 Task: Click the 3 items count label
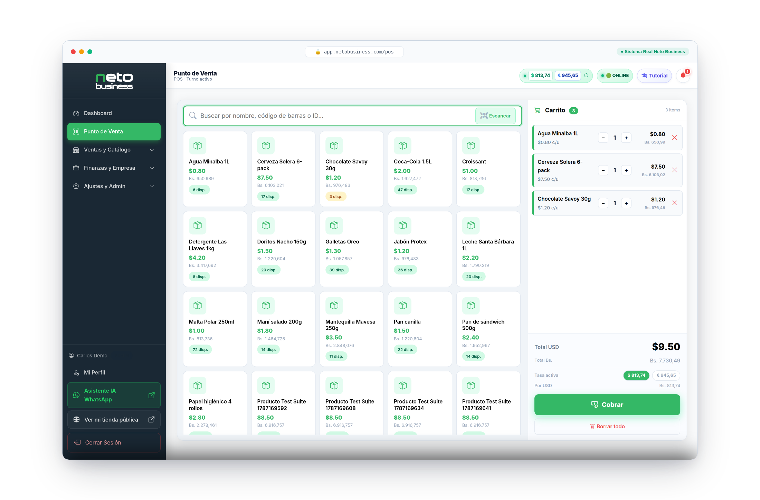pyautogui.click(x=673, y=110)
